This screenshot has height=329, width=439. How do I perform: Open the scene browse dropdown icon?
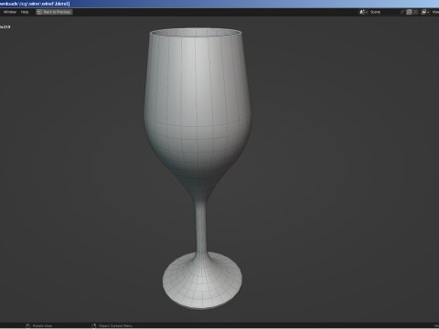pos(363,12)
